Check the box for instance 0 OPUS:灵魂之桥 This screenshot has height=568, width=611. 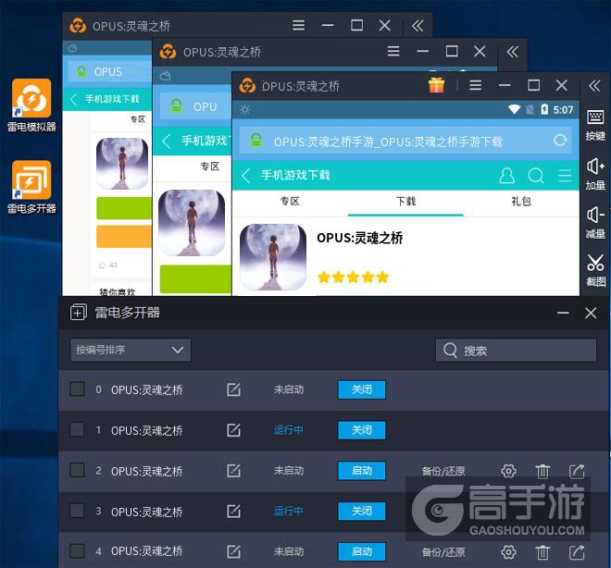77,389
